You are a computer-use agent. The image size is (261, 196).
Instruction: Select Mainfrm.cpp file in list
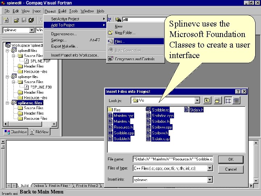click(x=121, y=115)
